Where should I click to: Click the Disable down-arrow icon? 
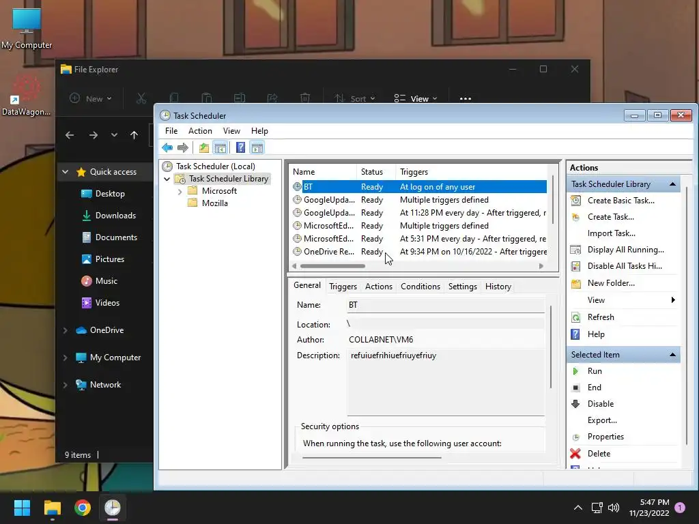click(x=575, y=404)
